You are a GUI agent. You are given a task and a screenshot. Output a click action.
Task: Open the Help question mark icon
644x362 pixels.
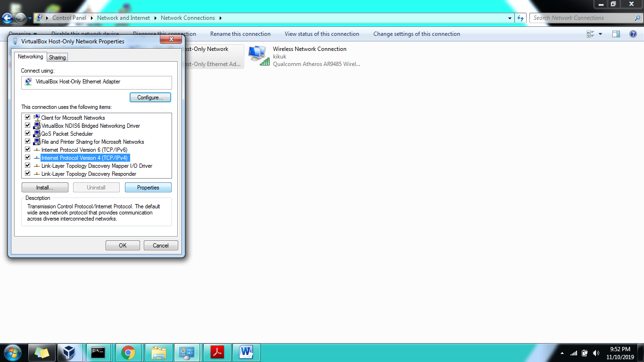coord(633,34)
